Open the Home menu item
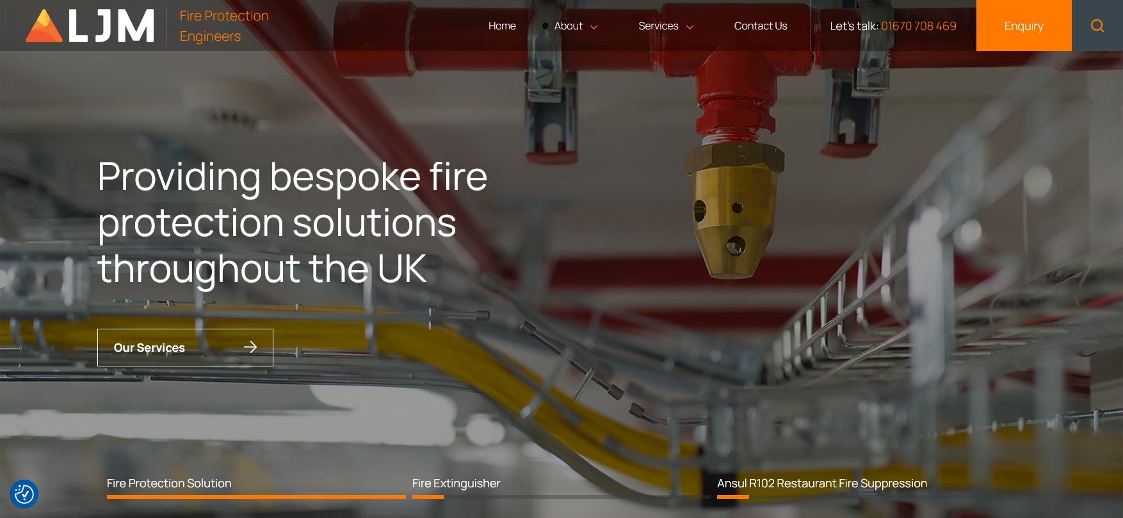Screen dimensions: 1123x518 point(502,26)
